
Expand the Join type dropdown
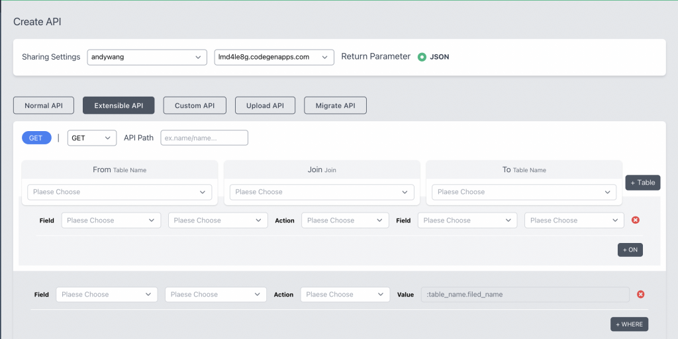(322, 192)
